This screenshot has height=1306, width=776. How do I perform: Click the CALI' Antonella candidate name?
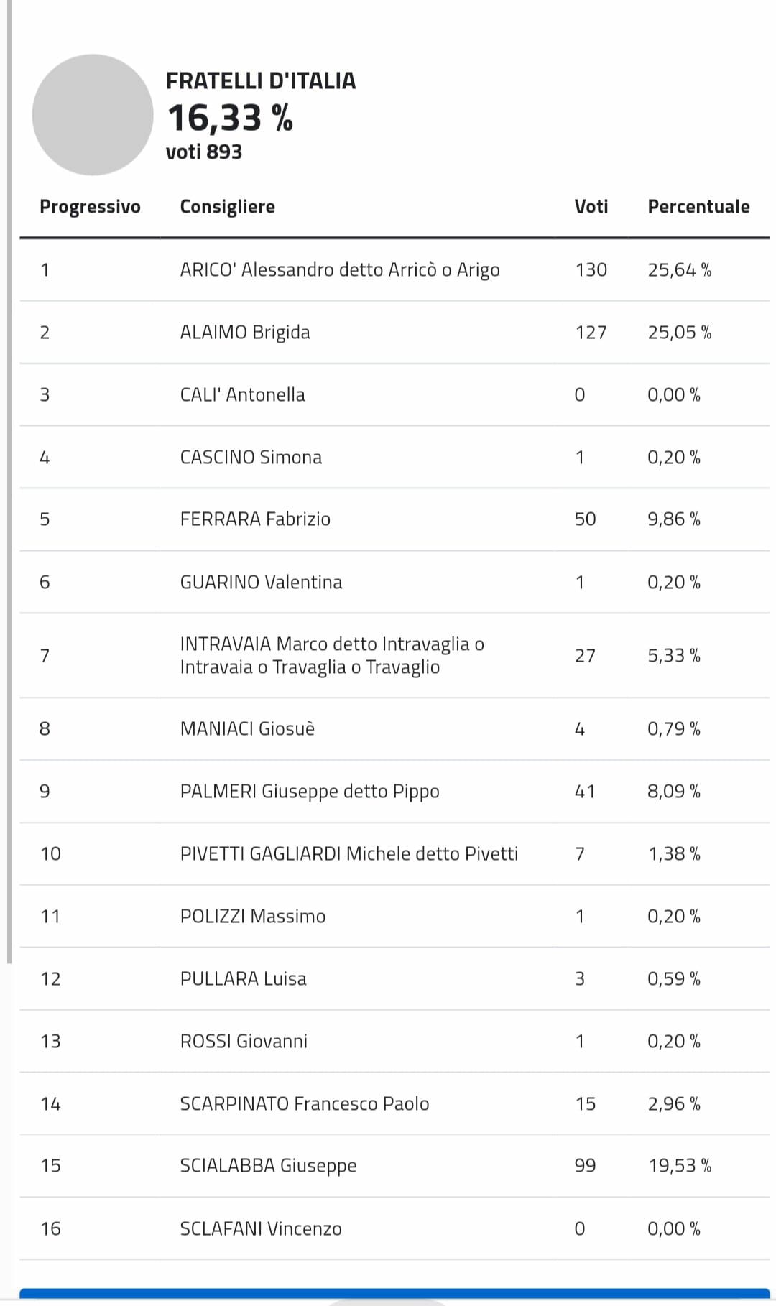pyautogui.click(x=242, y=395)
